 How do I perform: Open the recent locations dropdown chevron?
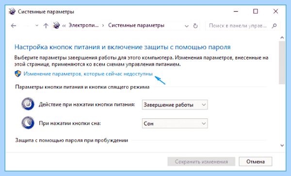point(37,26)
